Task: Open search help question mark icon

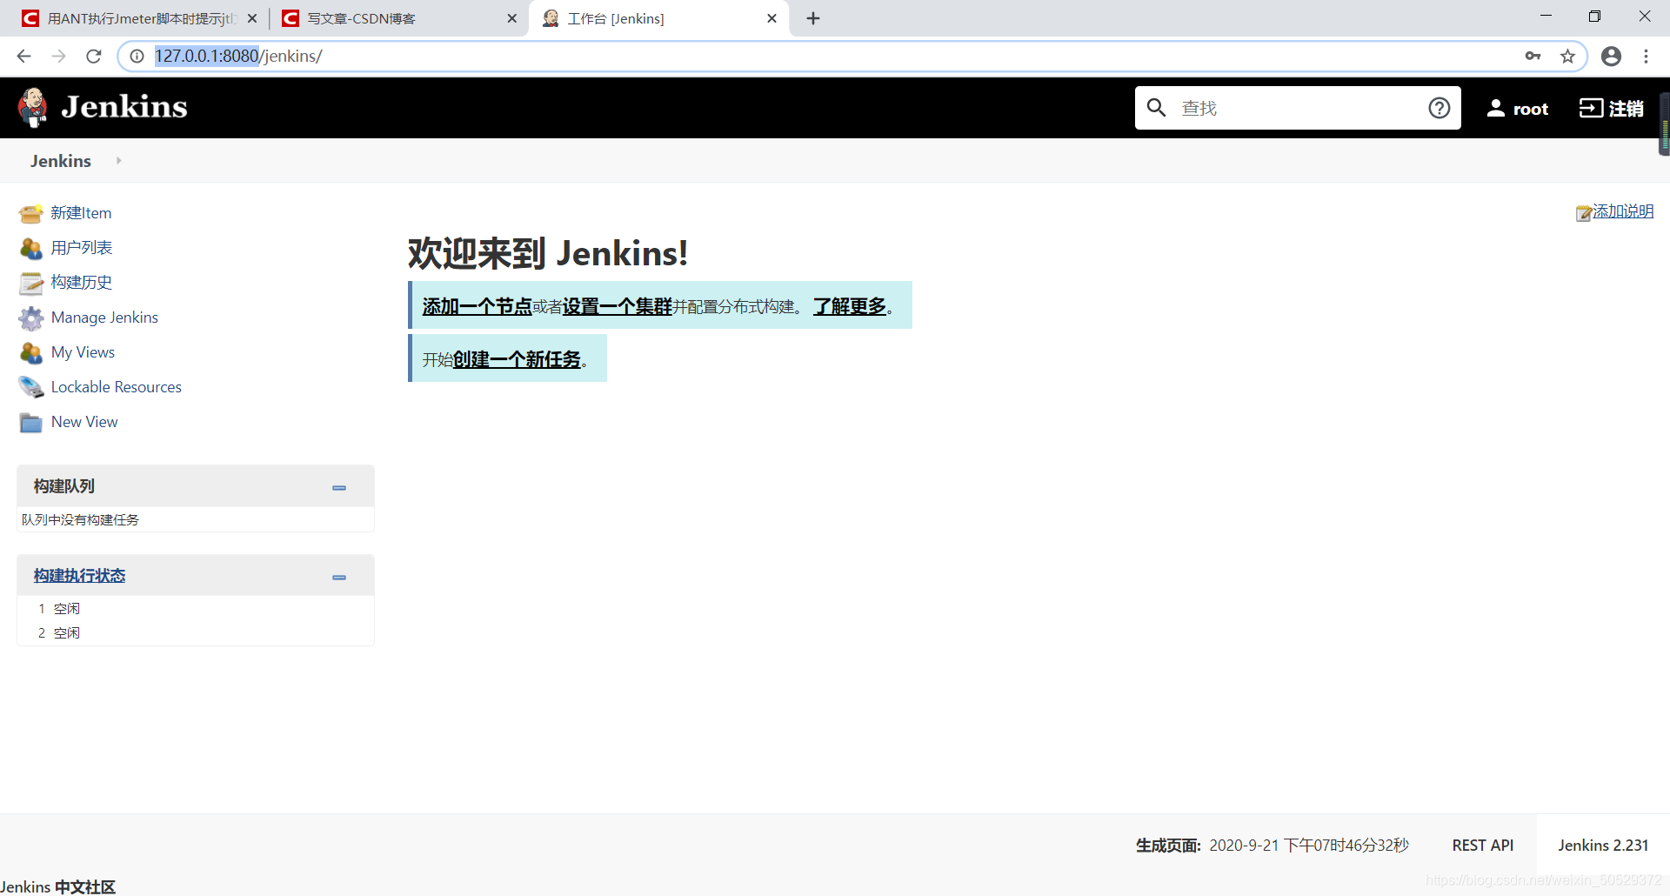Action: (1440, 108)
